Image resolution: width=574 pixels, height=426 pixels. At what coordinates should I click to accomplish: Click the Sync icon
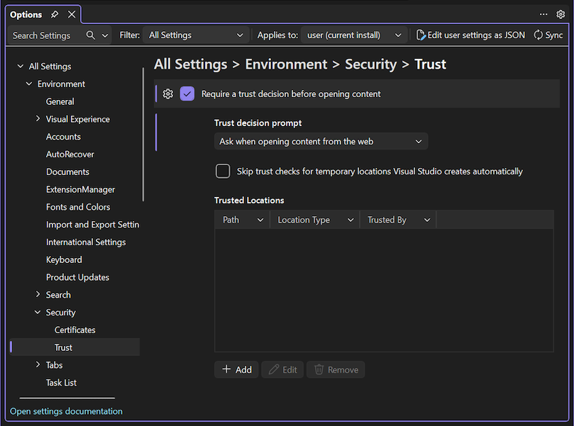(539, 34)
